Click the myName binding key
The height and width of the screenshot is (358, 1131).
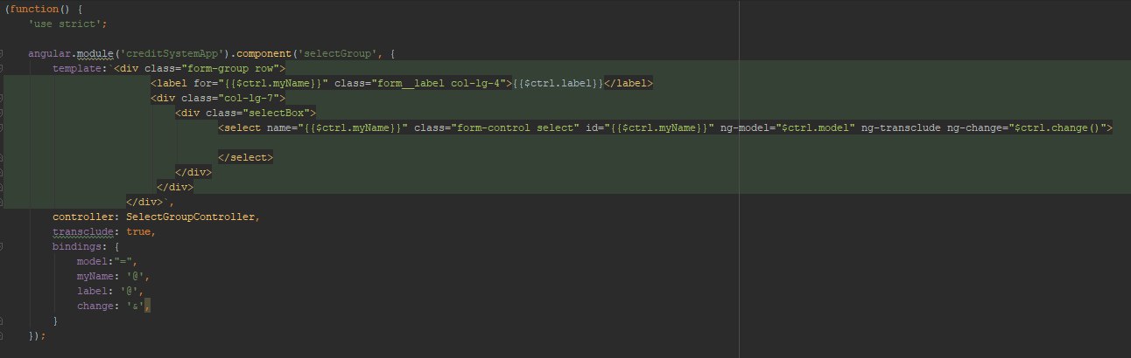[x=95, y=276]
